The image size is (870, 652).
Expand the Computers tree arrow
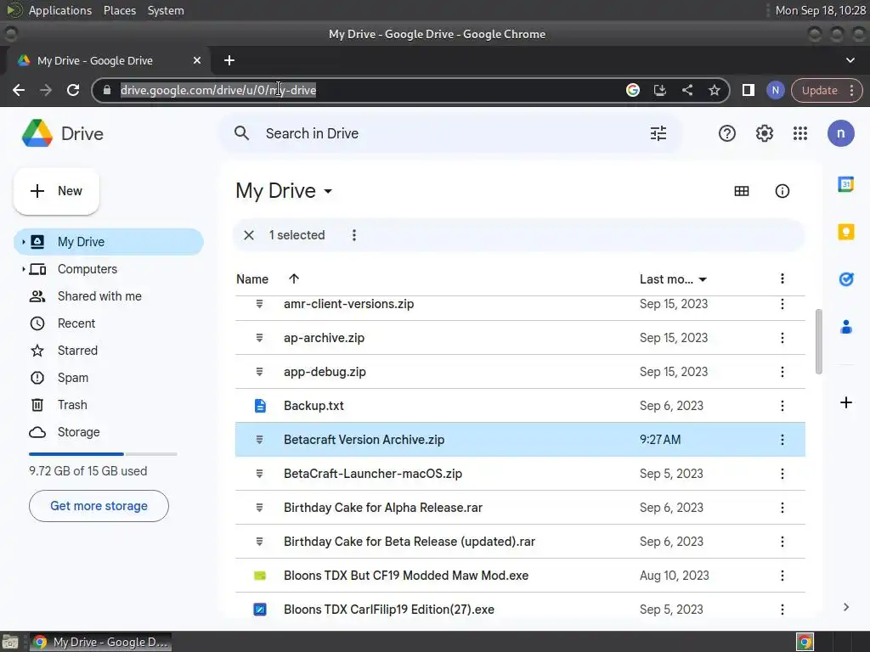pyautogui.click(x=23, y=269)
